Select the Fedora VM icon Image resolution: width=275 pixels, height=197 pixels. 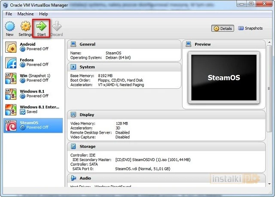(11, 63)
